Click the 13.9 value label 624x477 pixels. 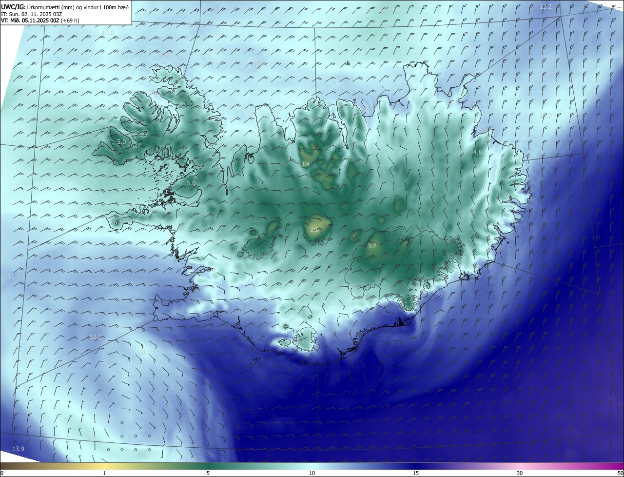click(19, 449)
